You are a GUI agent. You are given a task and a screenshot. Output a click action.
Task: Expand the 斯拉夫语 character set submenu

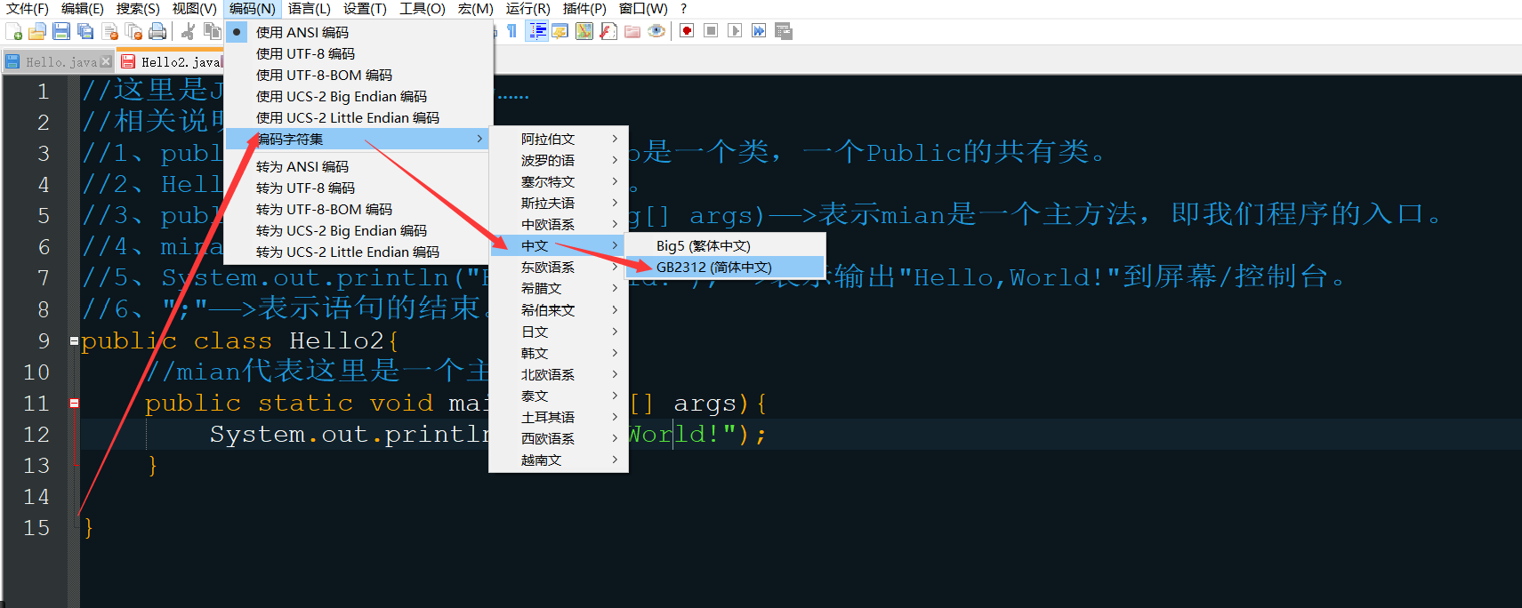[559, 203]
